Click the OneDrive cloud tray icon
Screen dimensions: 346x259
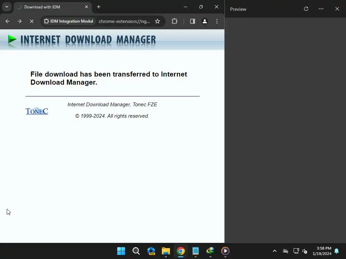285,251
